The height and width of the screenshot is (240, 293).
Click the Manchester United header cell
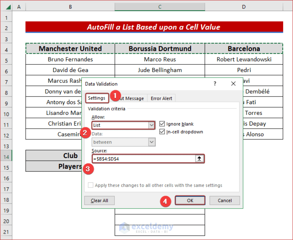(x=70, y=49)
